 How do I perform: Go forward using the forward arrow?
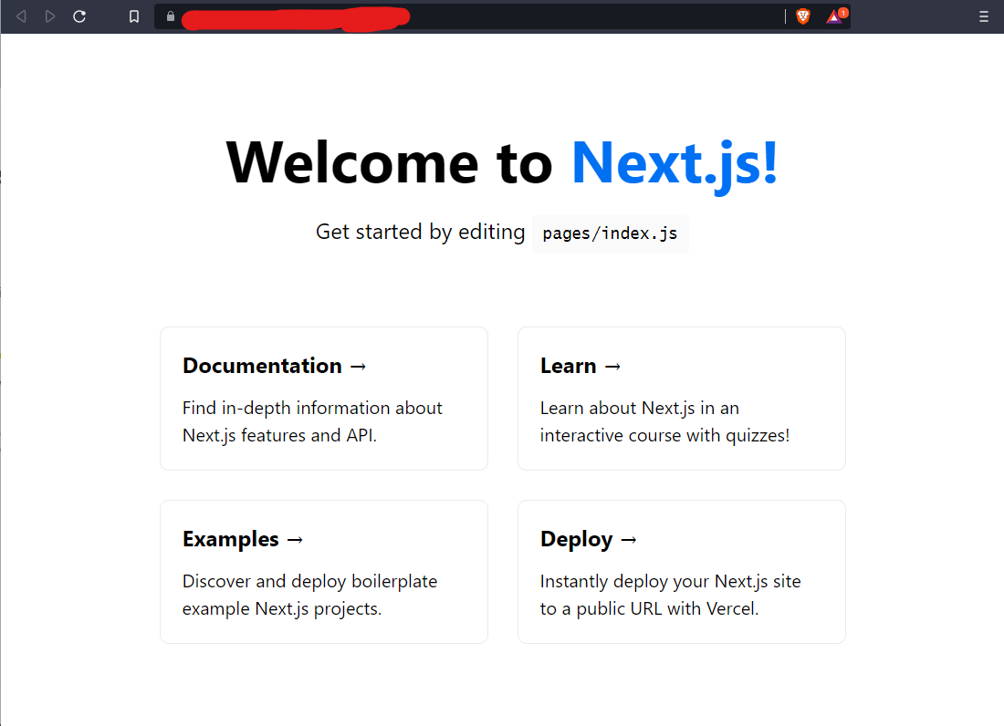(50, 16)
